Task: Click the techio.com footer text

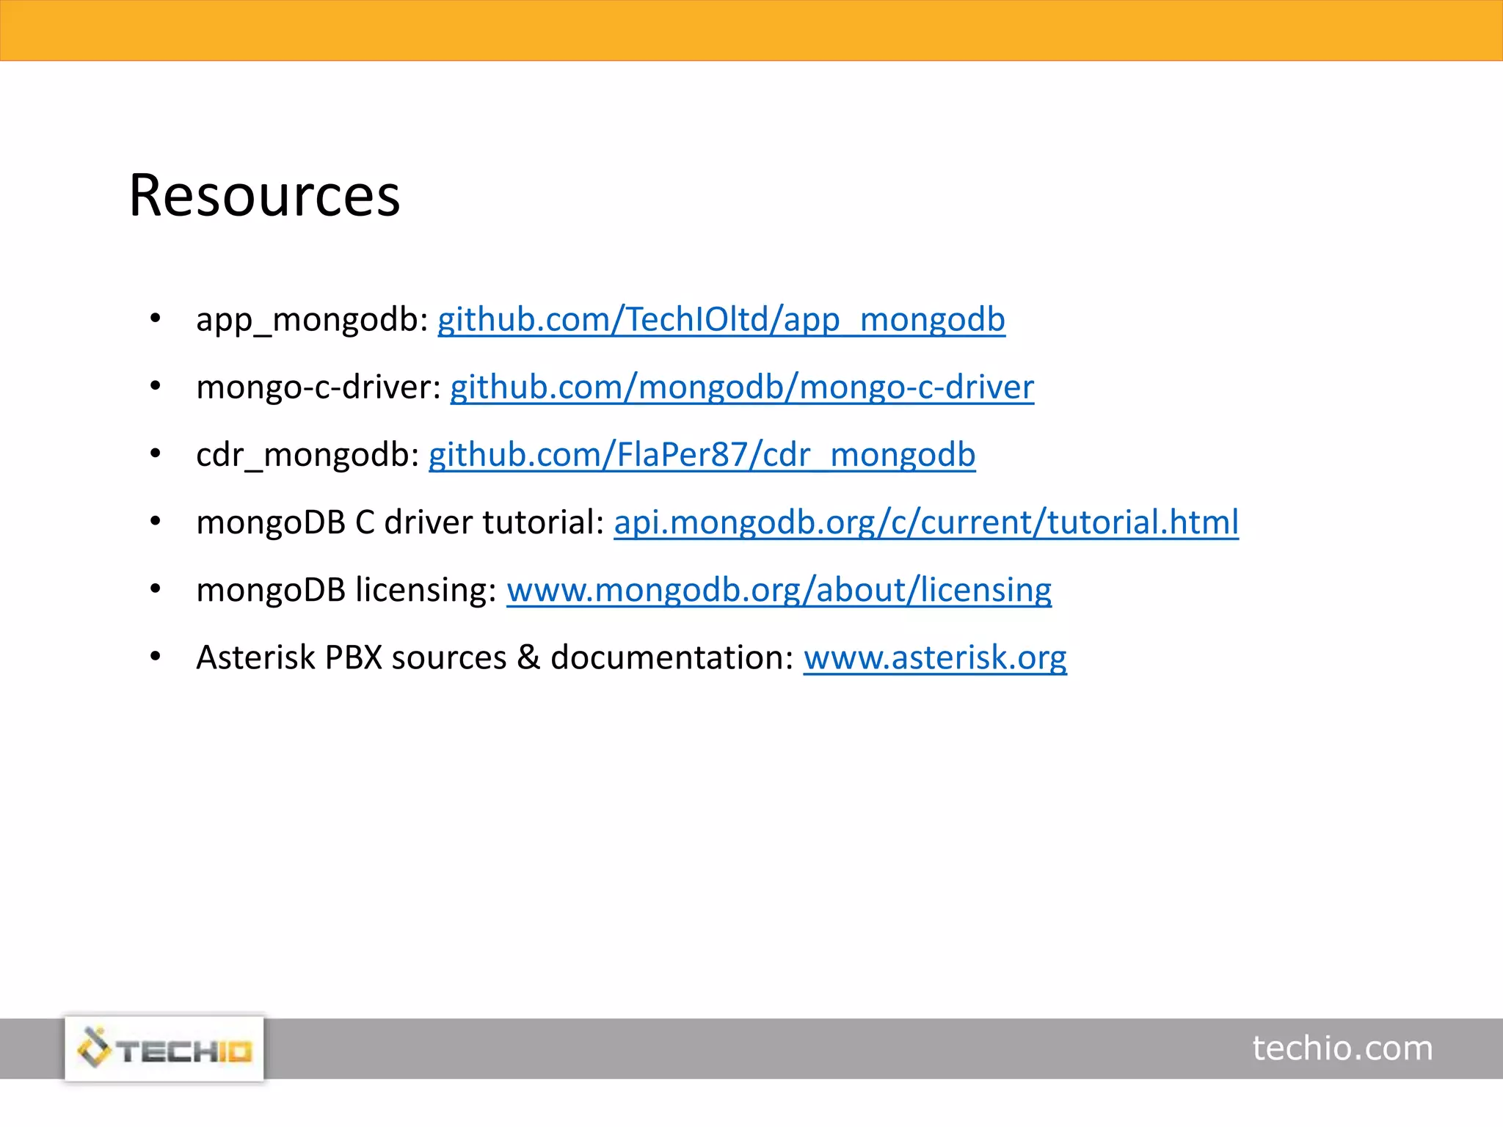Action: [1342, 1048]
